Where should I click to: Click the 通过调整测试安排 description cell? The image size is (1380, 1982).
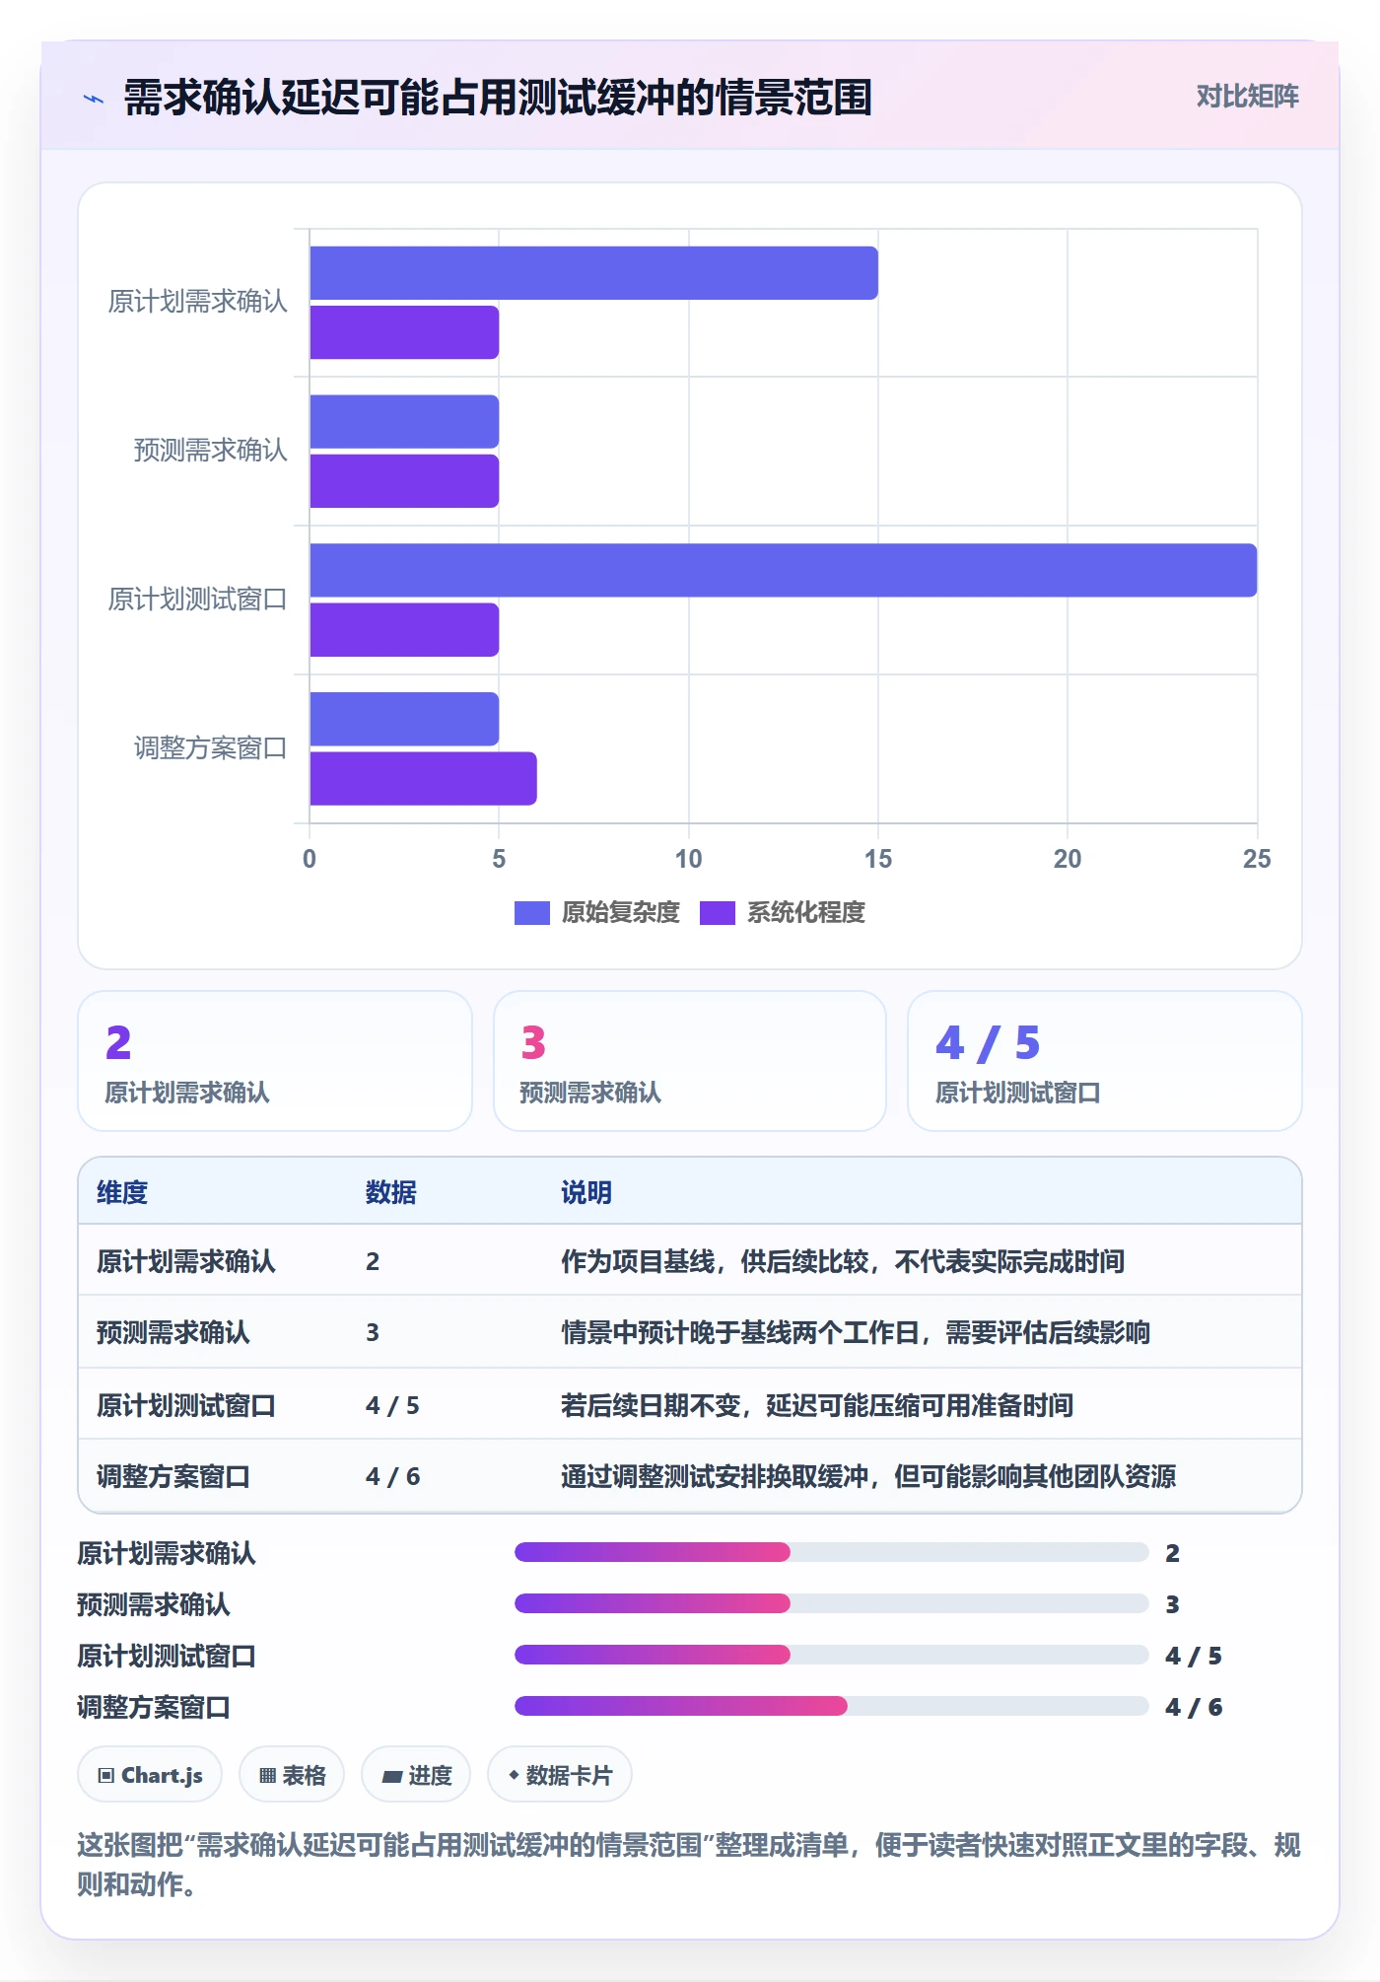[868, 1476]
